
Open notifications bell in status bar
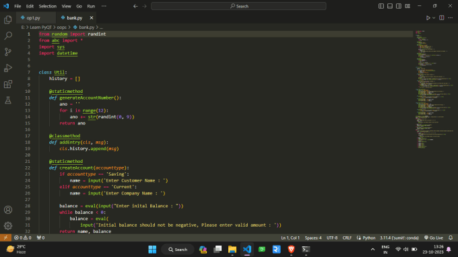[x=451, y=237]
